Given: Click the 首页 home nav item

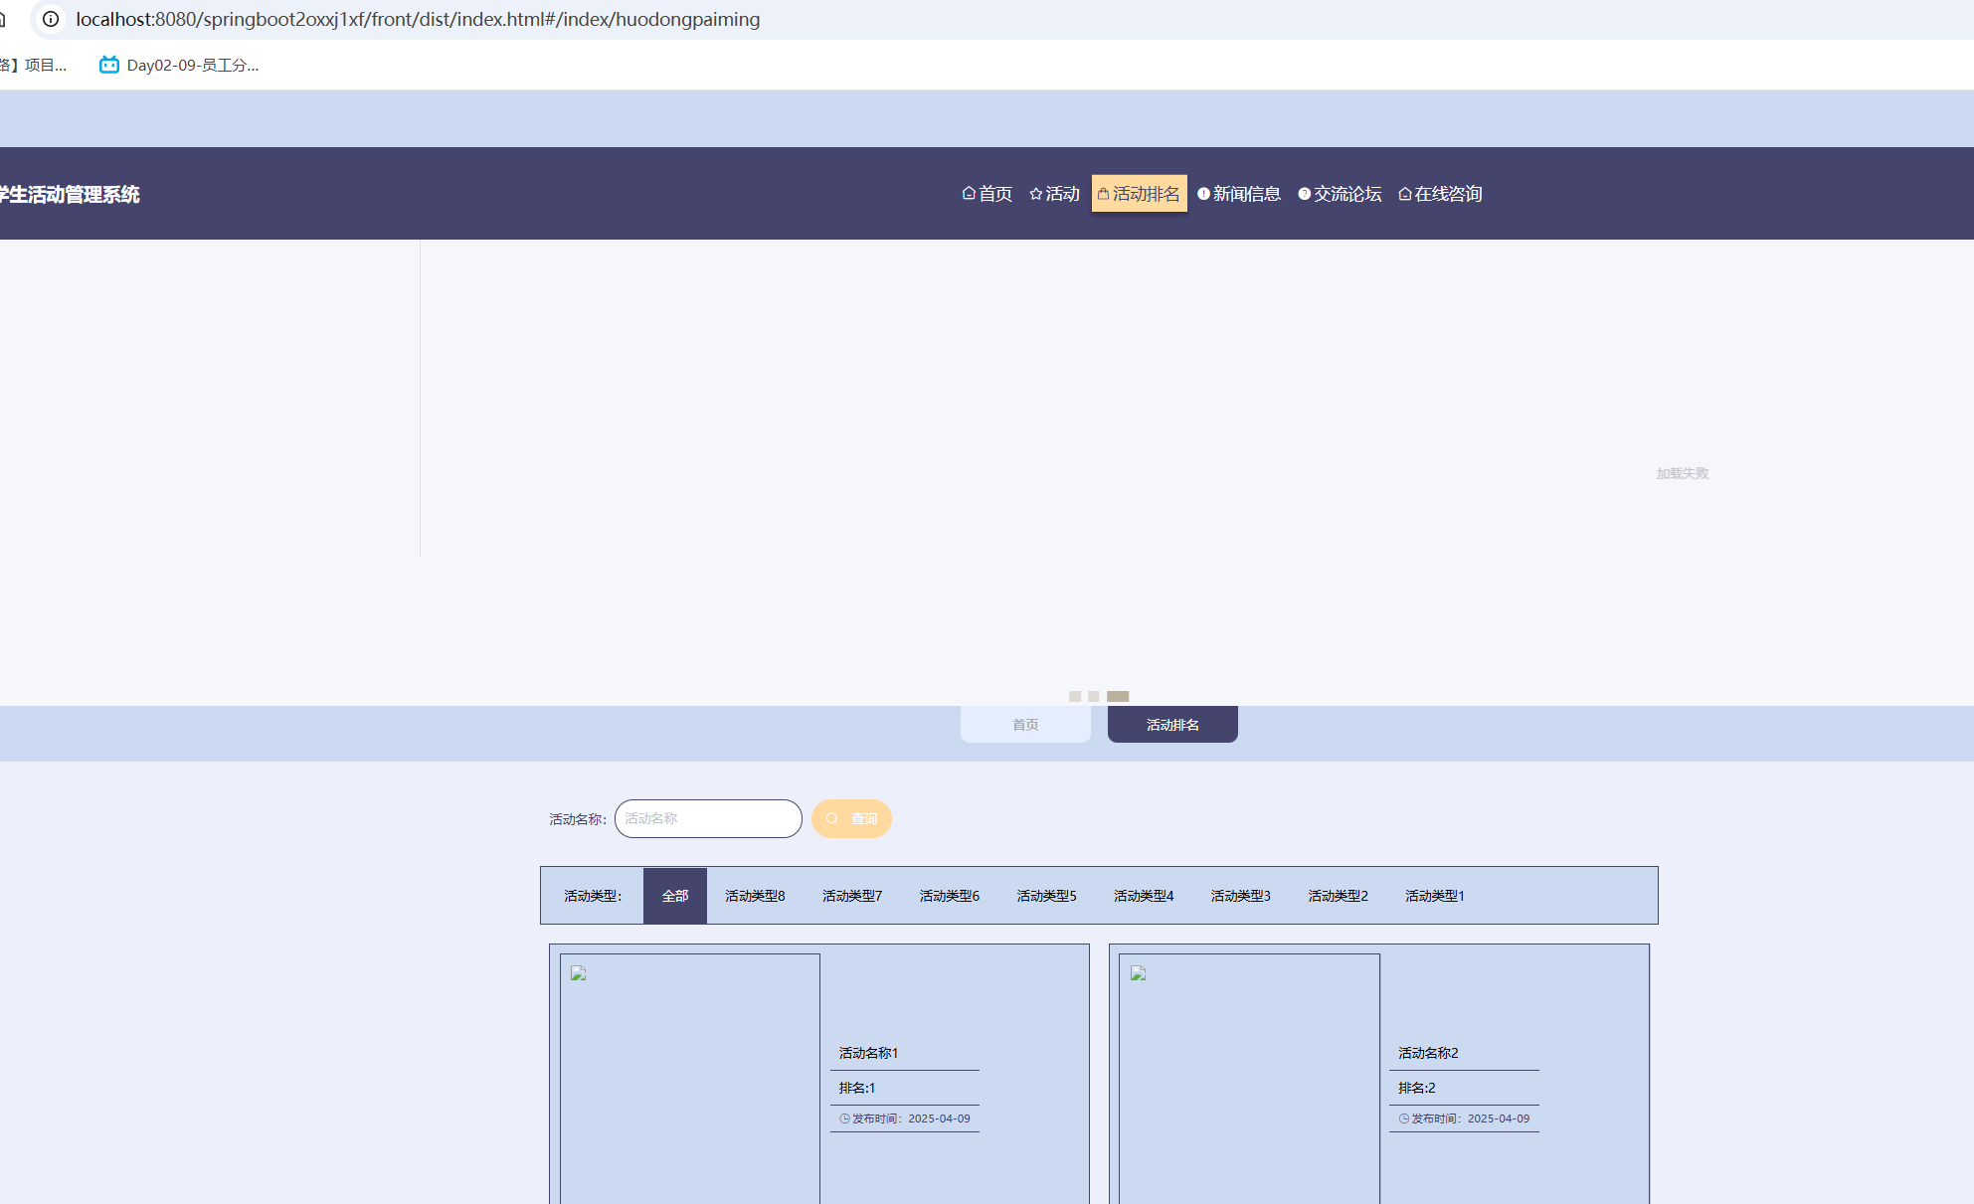Looking at the screenshot, I should (x=987, y=194).
